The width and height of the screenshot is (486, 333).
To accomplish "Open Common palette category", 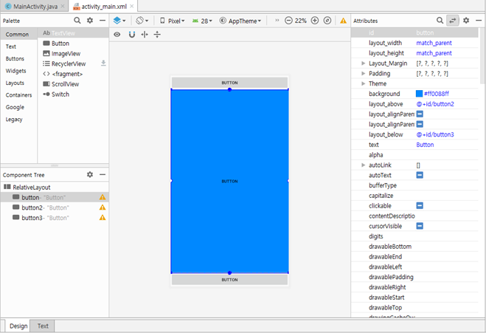I will 18,34.
